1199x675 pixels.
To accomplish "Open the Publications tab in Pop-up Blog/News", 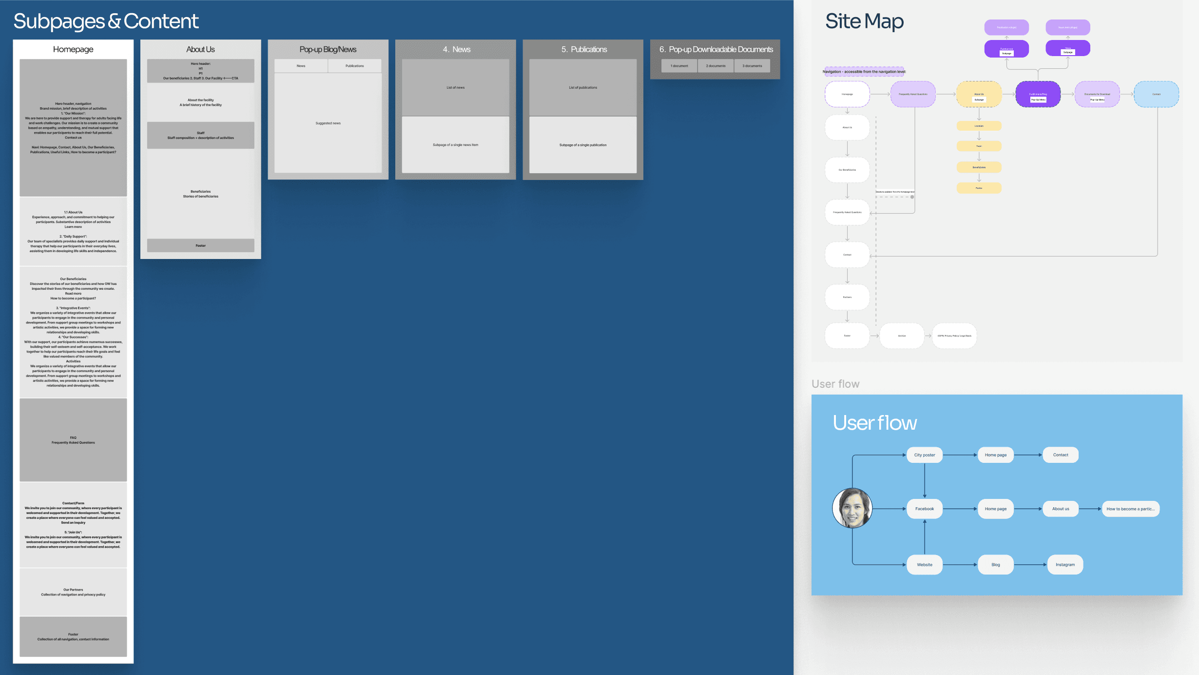I will pos(354,66).
